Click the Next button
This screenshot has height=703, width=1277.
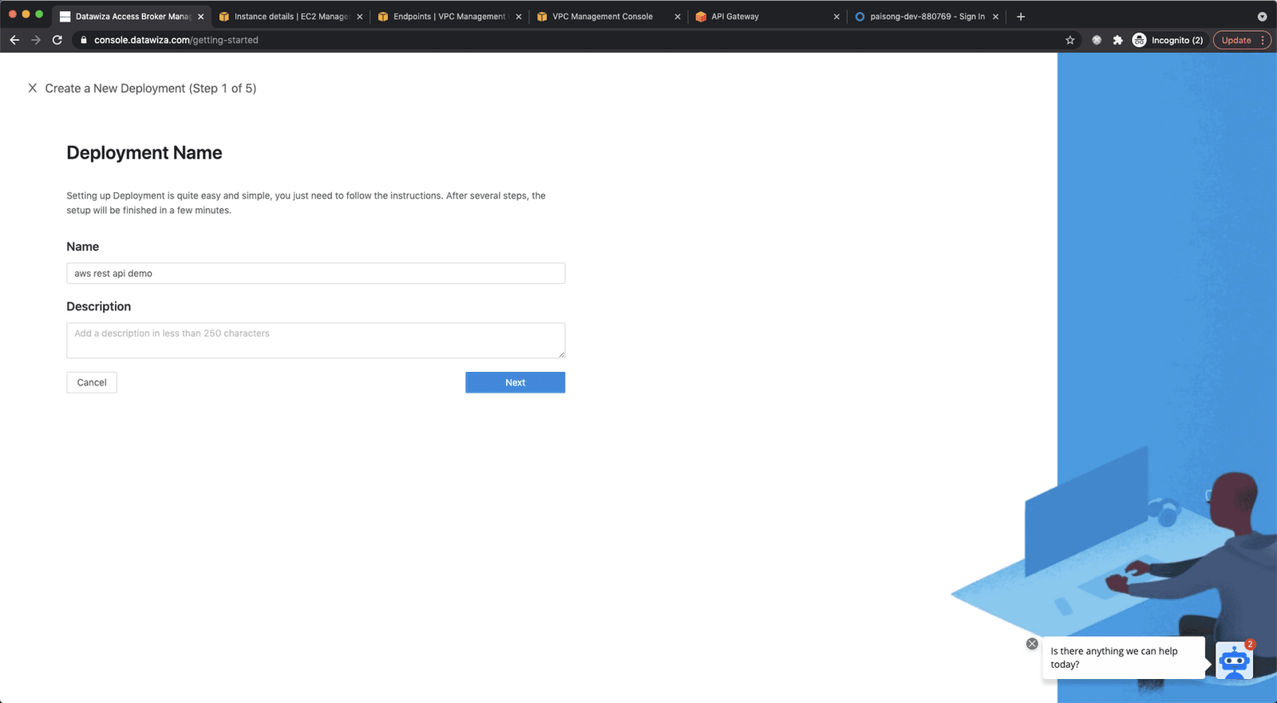[x=515, y=382]
